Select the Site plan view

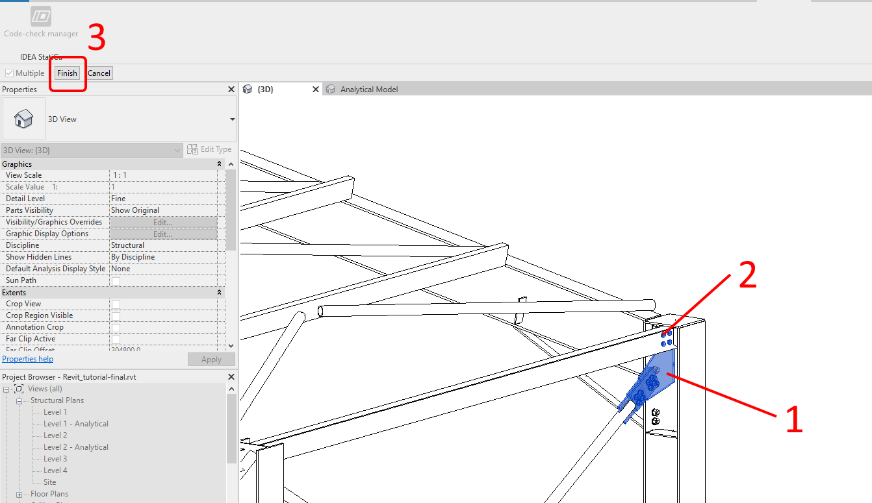(x=50, y=482)
